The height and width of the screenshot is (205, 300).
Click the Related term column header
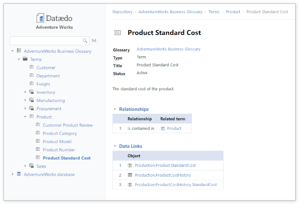pos(173,119)
